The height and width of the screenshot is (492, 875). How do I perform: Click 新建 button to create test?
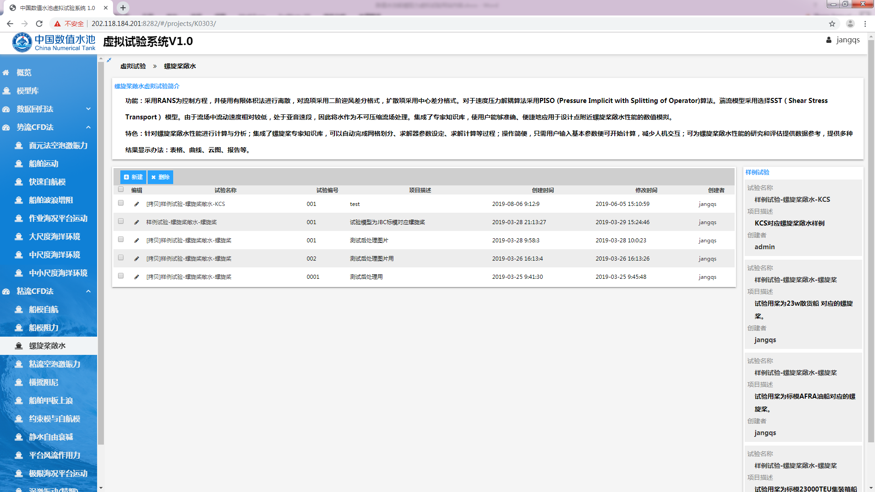coord(133,177)
